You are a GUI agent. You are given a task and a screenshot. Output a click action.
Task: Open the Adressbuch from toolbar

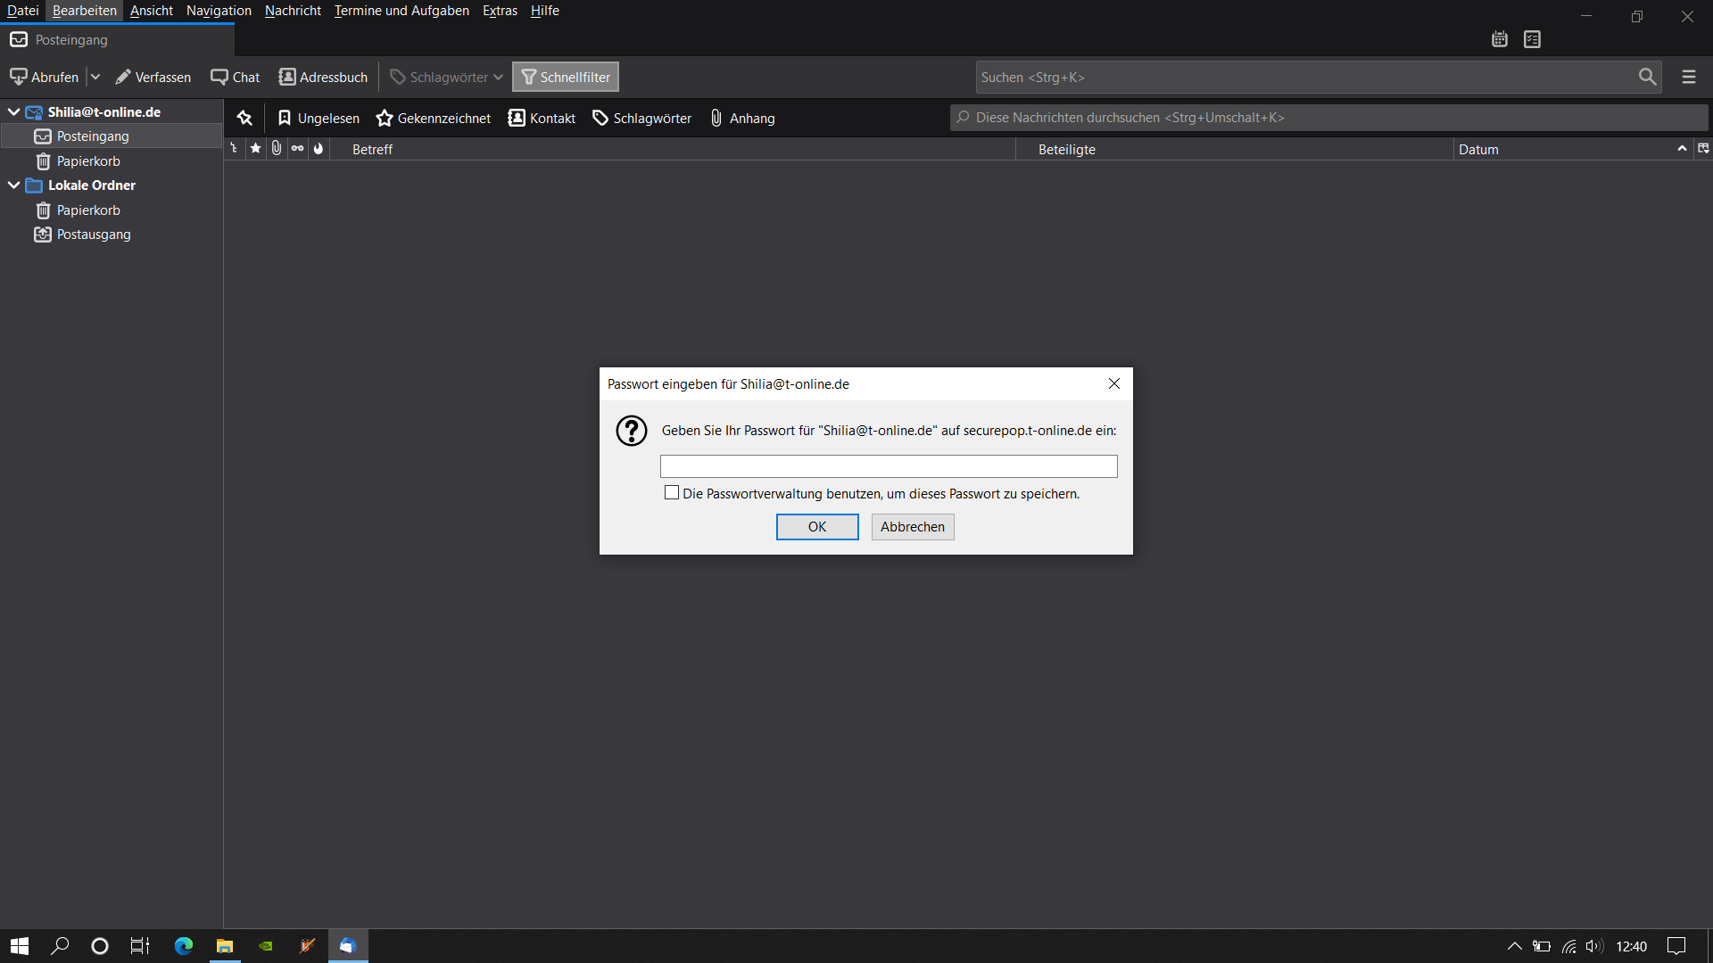point(323,78)
